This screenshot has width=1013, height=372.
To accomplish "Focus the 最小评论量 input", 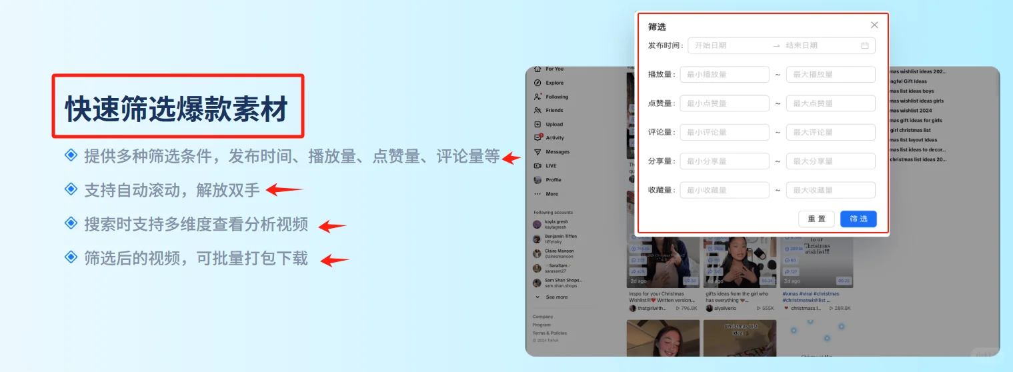I will pyautogui.click(x=724, y=132).
